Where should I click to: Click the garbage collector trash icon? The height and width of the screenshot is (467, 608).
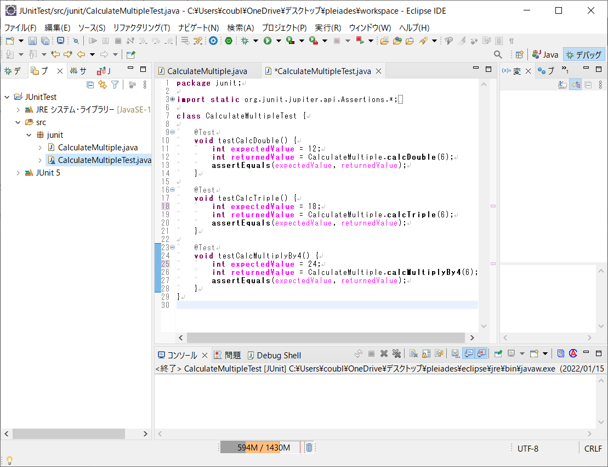[x=309, y=448]
